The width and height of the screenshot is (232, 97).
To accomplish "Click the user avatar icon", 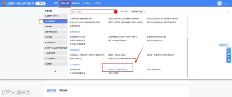I will [220, 3].
